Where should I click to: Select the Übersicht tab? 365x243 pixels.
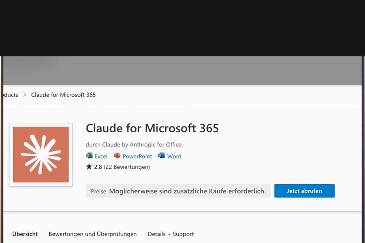click(x=25, y=234)
